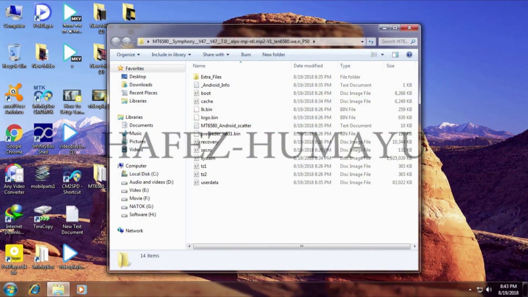
Task: Click the volume speaker tray icon
Action: coord(489,290)
